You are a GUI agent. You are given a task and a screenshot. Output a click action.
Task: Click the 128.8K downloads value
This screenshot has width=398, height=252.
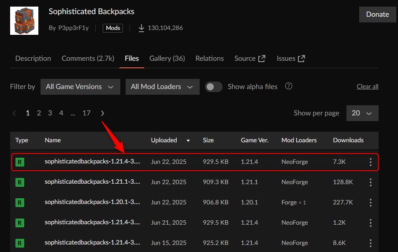[x=343, y=182]
